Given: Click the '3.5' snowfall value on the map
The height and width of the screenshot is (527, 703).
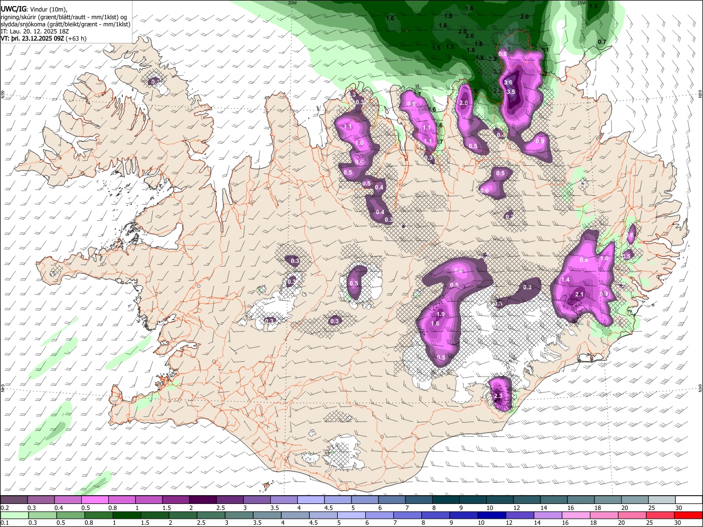Looking at the screenshot, I should pos(511,92).
